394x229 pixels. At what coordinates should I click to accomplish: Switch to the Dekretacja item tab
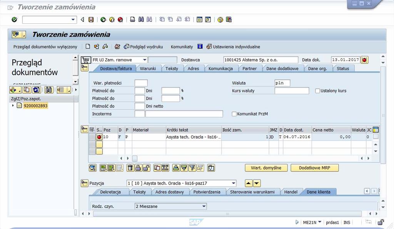[110, 192]
